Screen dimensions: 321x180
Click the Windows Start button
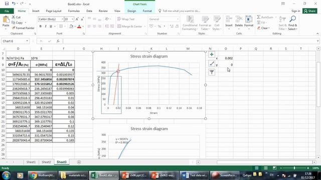tap(6, 175)
